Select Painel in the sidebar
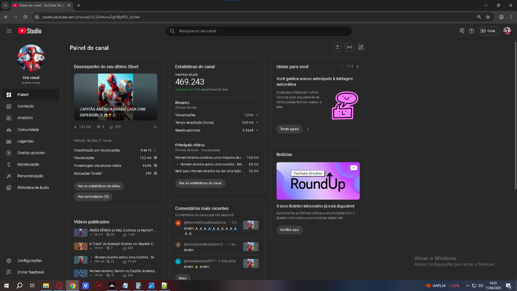This screenshot has width=517, height=291. click(x=31, y=95)
